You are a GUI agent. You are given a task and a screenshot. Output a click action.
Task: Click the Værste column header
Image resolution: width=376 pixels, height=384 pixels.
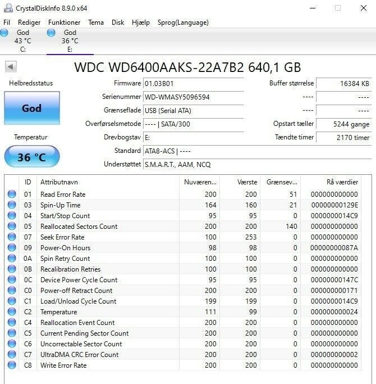[240, 182]
